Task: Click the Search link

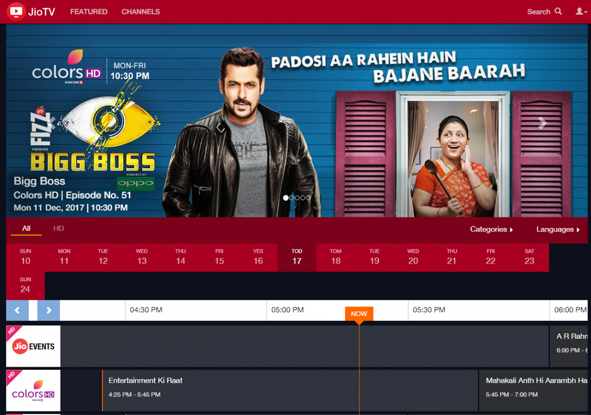Action: [x=538, y=12]
